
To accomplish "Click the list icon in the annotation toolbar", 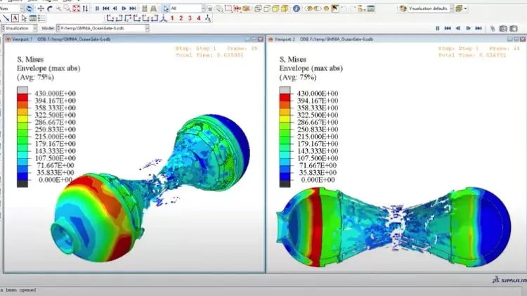I will pyautogui.click(x=41, y=18).
